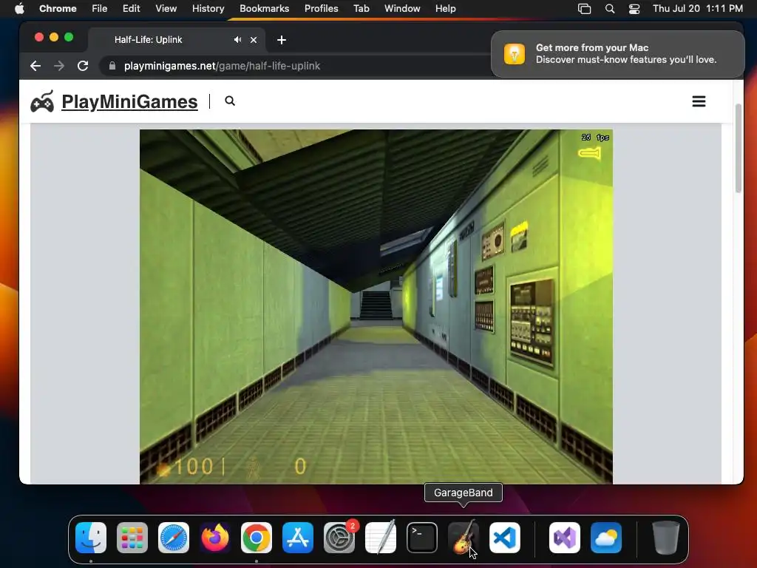757x568 pixels.
Task: Open Launchpad from the Dock
Action: click(132, 538)
